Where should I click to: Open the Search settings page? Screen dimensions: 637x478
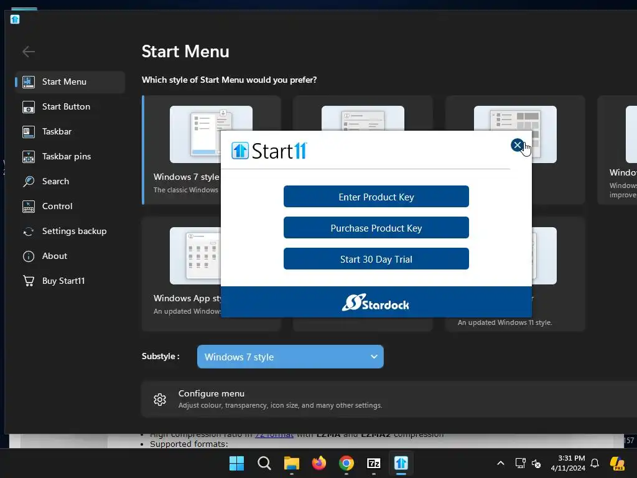pyautogui.click(x=70, y=181)
